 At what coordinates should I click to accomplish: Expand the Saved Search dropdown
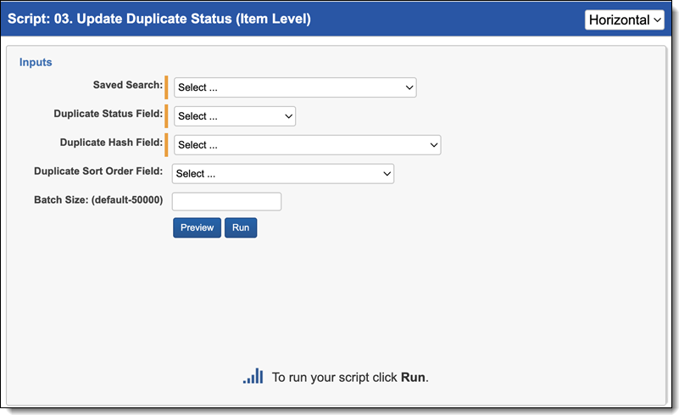(x=295, y=87)
